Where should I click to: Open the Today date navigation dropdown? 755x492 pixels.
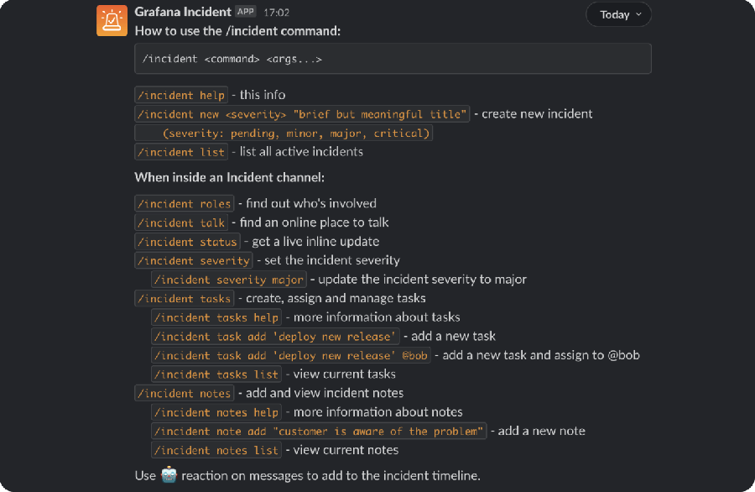(618, 14)
